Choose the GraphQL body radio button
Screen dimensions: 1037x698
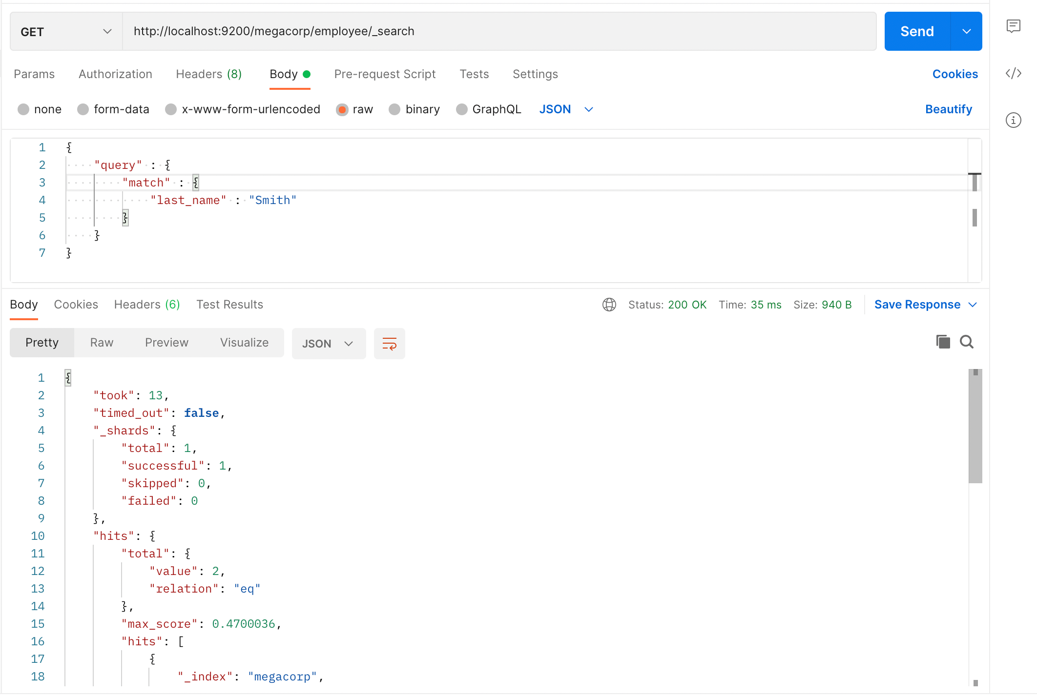tap(461, 109)
